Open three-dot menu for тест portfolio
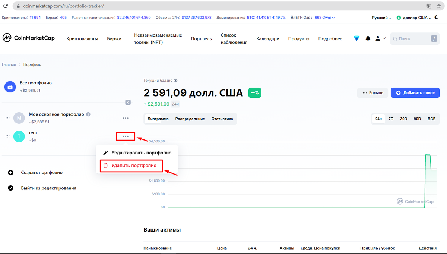447x254 pixels. coord(126,137)
